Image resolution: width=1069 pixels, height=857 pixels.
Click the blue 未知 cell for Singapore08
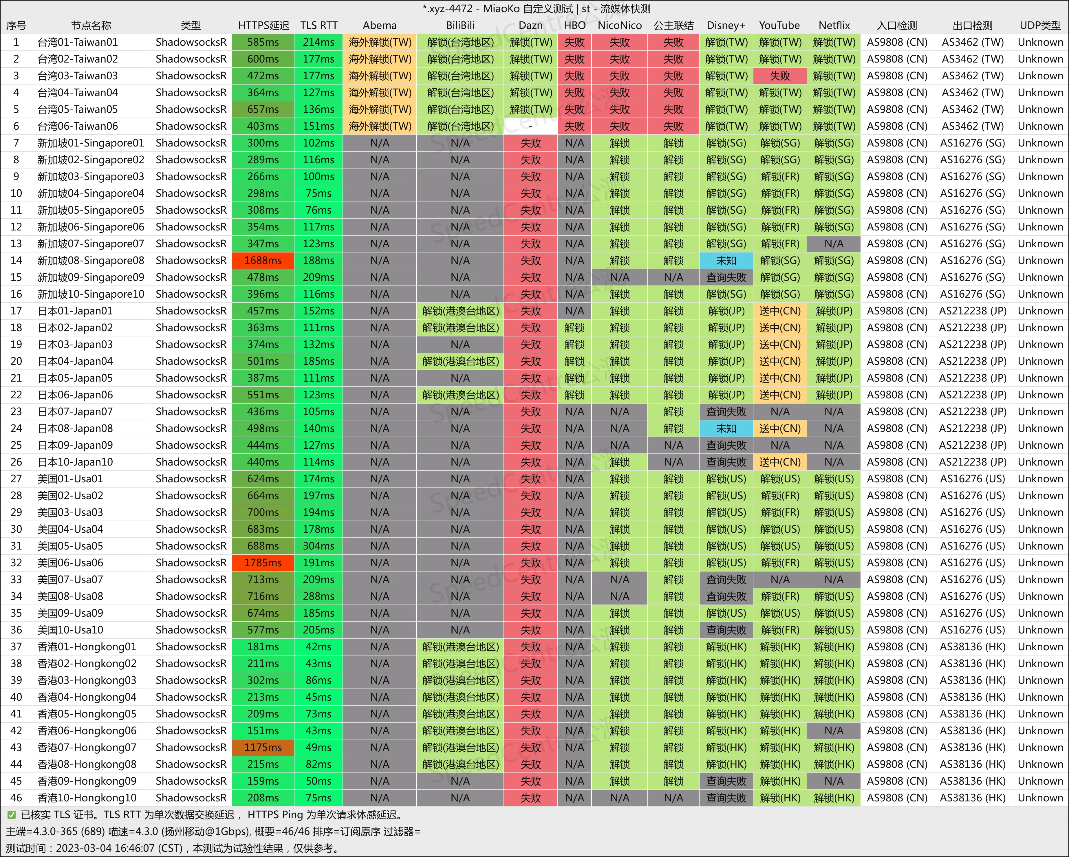[726, 261]
